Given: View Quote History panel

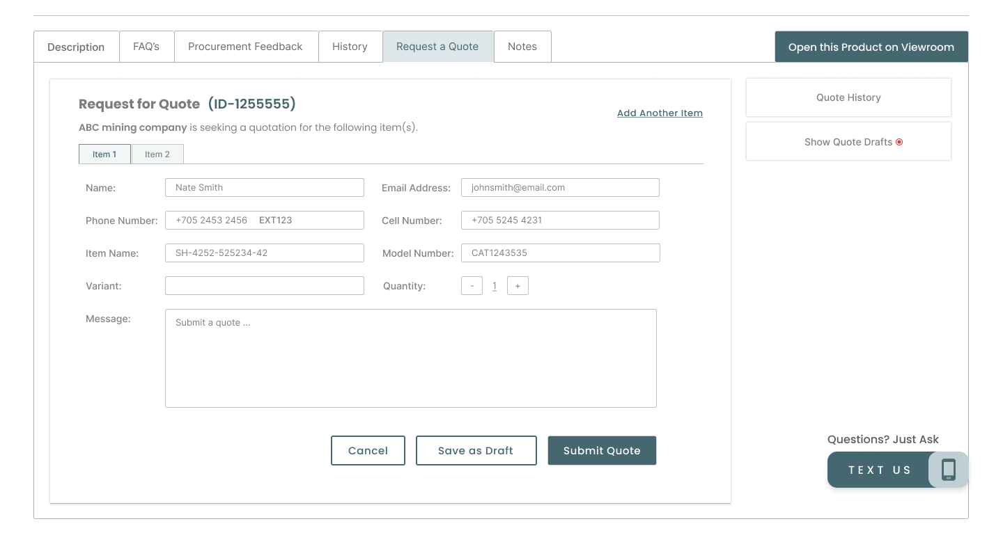Looking at the screenshot, I should pos(848,97).
